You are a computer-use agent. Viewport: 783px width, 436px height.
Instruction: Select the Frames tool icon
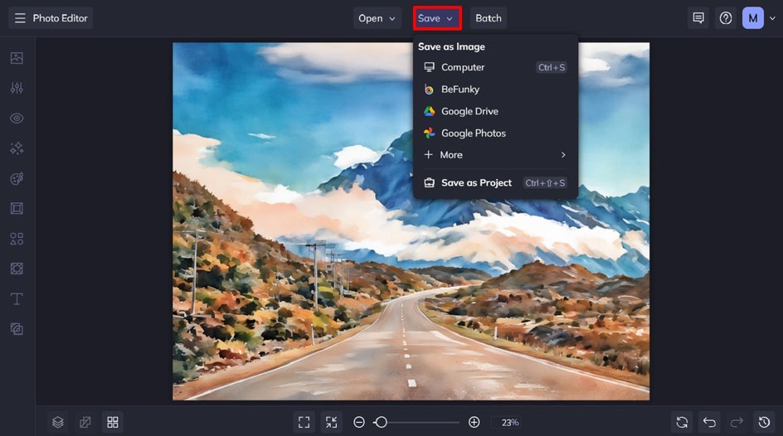[x=17, y=209]
